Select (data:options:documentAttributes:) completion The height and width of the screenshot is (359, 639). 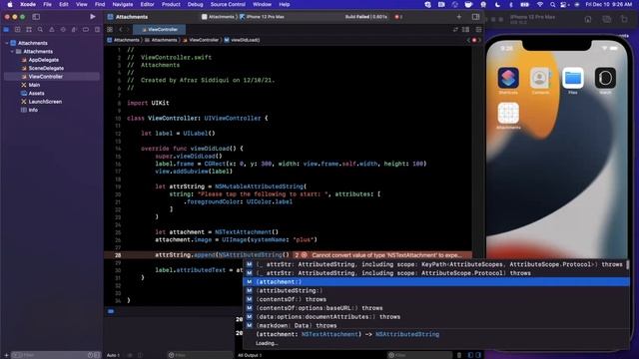(x=436, y=317)
